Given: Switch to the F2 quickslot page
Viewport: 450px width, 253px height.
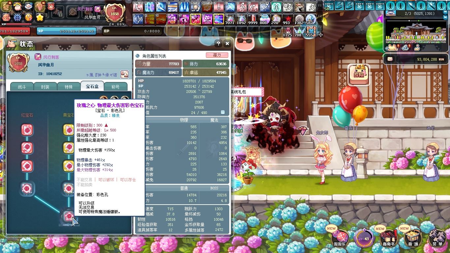Looking at the screenshot, I should pyautogui.click(x=321, y=16).
